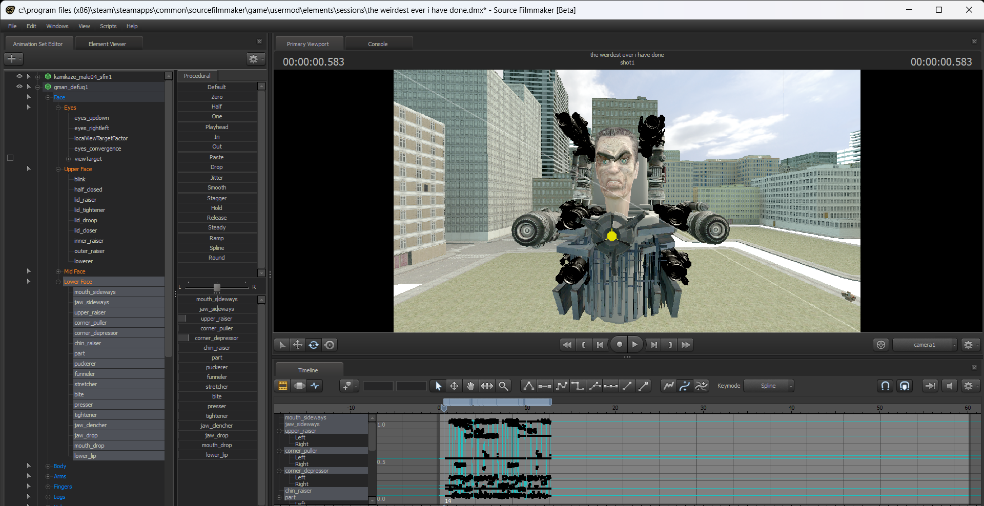
Task: Apply stepped tangent to keys
Action: coord(578,386)
